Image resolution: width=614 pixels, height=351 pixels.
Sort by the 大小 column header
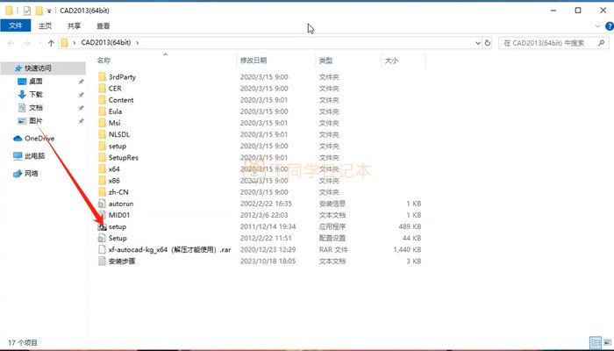(391, 61)
